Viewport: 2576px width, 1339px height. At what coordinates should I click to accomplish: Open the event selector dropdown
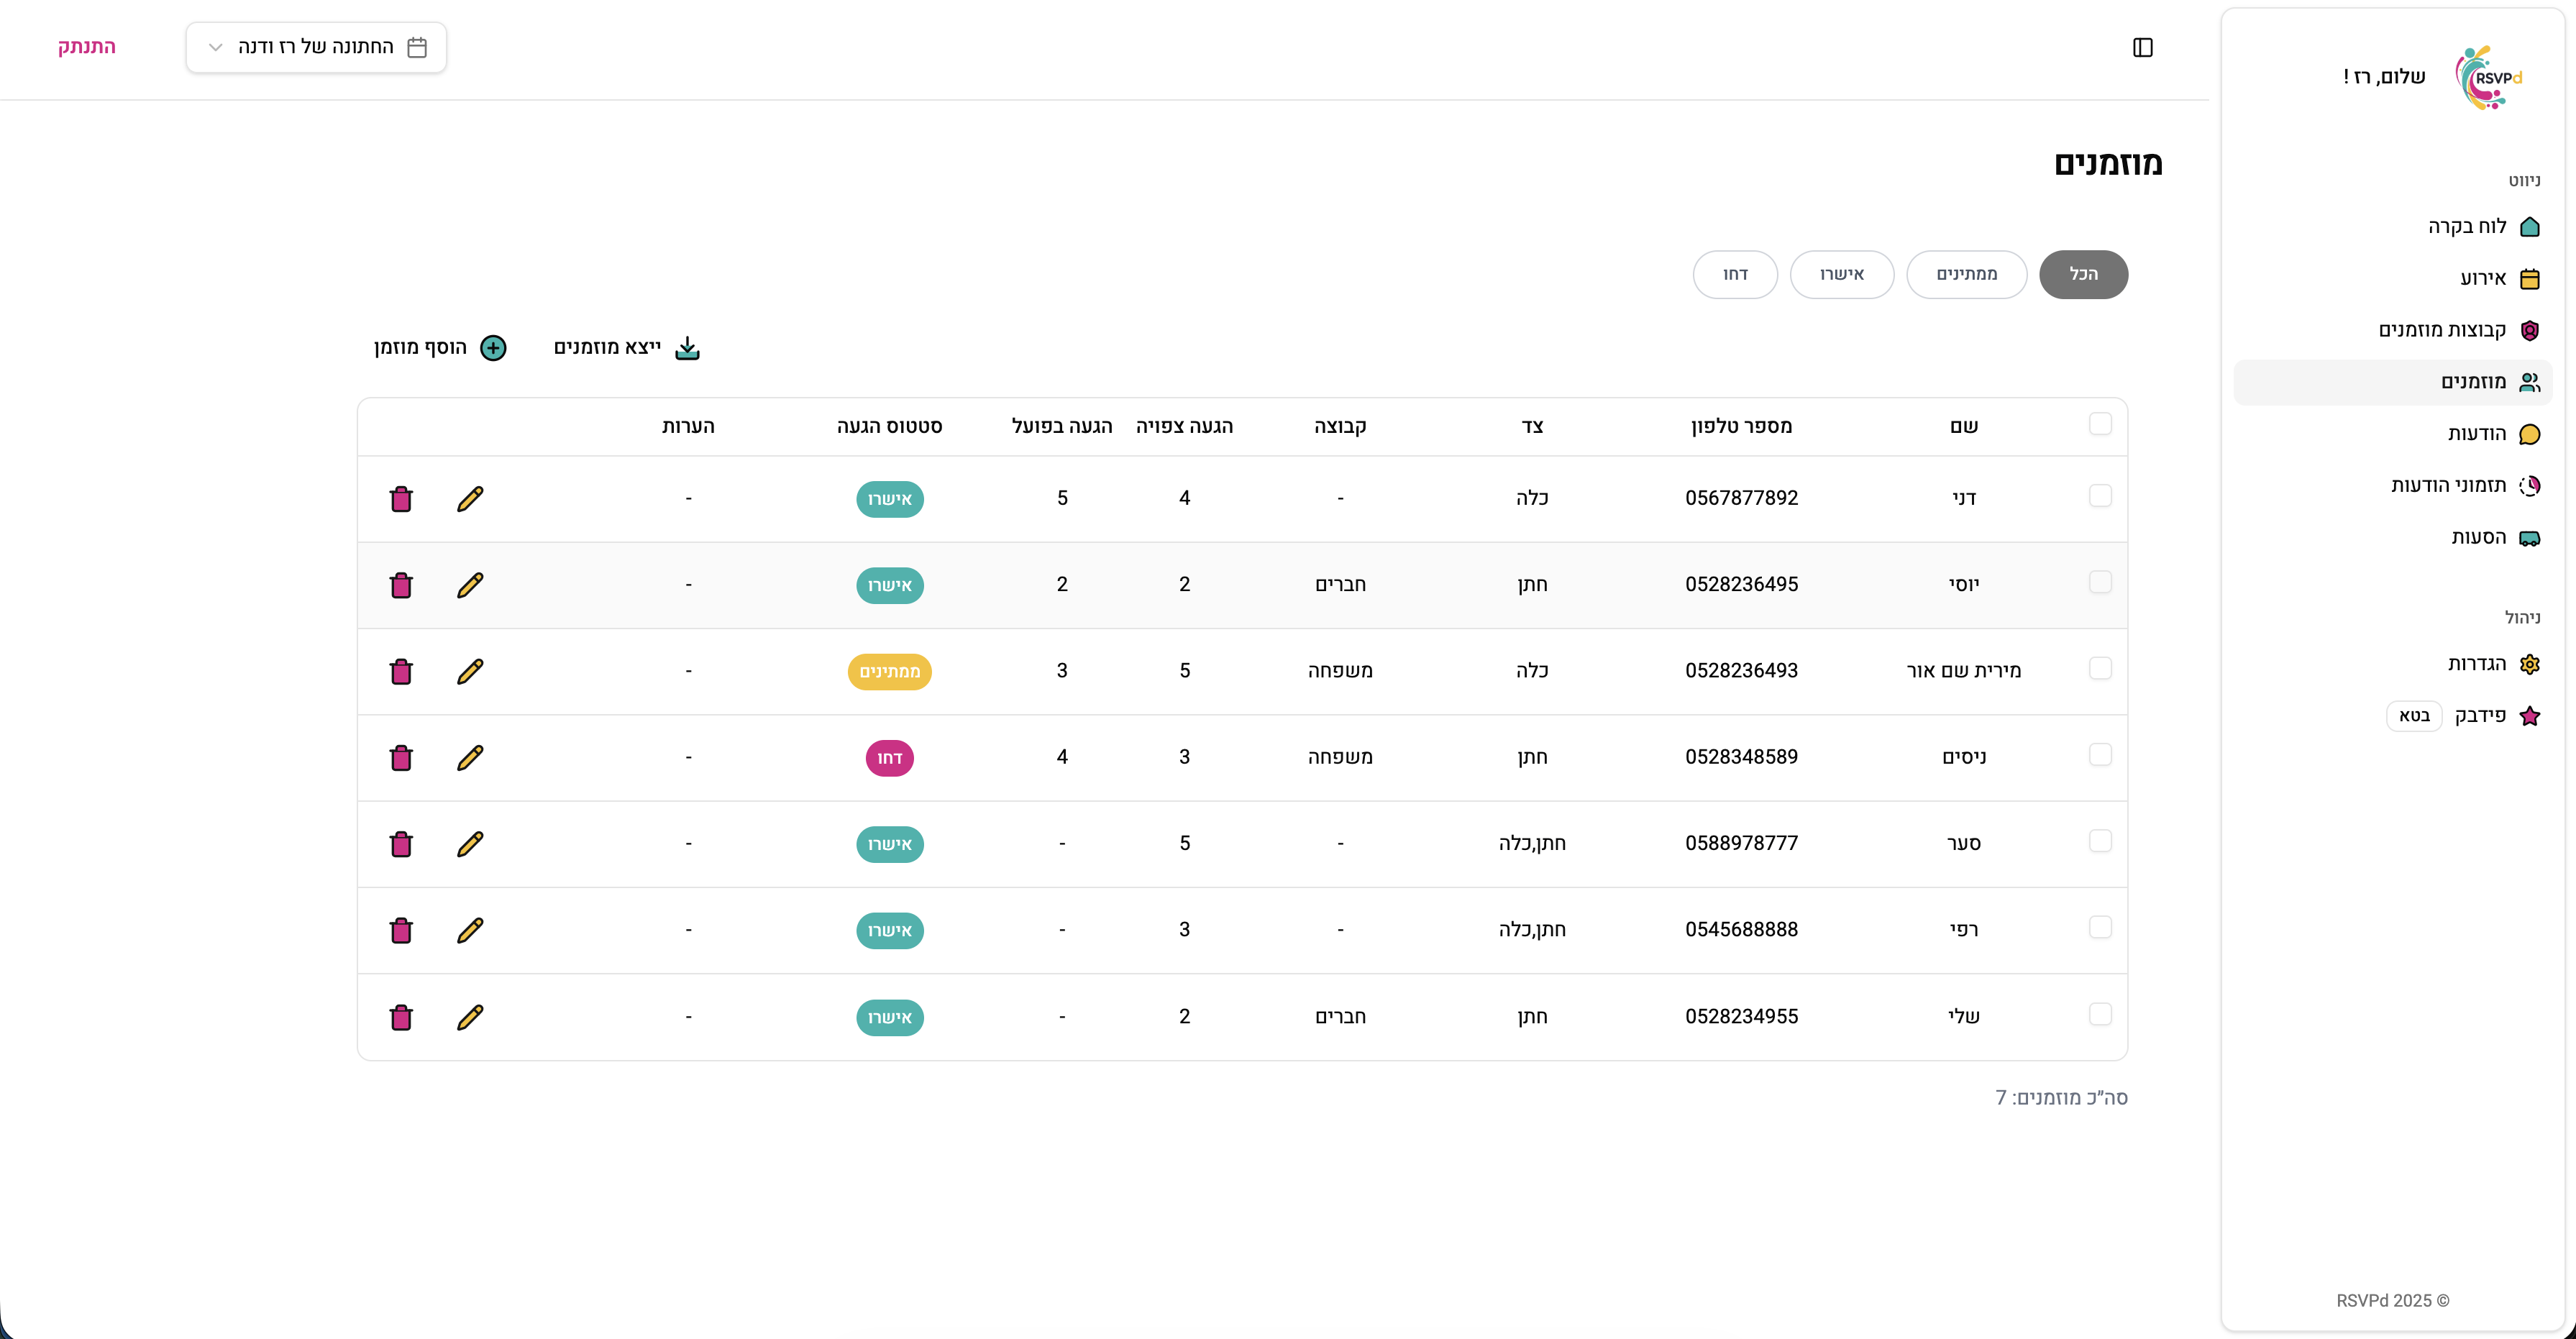coord(316,48)
